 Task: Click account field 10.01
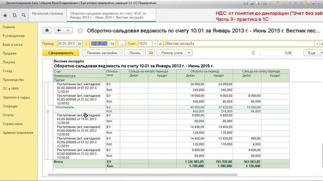pyautogui.click(x=145, y=44)
